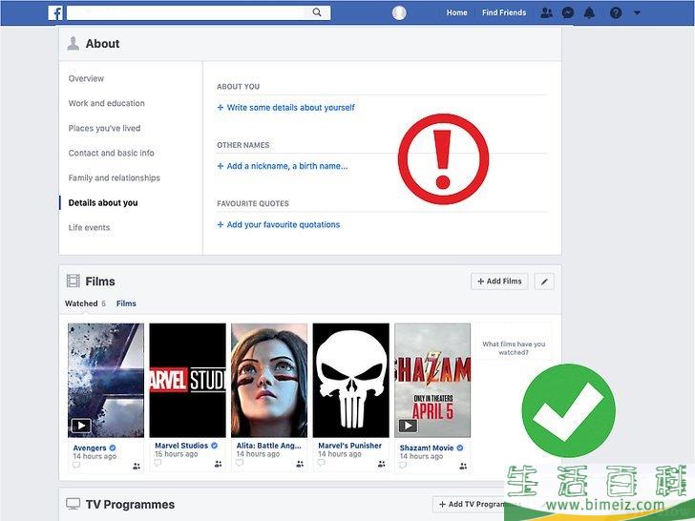Click Shazam! Movie verified badge
This screenshot has height=521, width=695.
460,448
